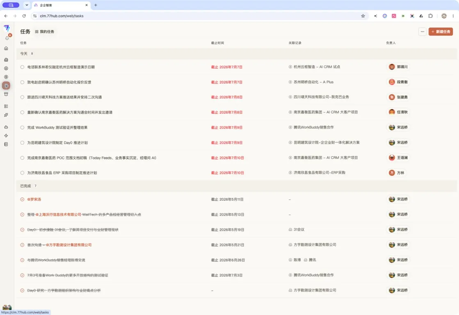Complete the 为昆明建筑设计院制定 Day0 task checkbox
The width and height of the screenshot is (459, 315).
(x=22, y=143)
